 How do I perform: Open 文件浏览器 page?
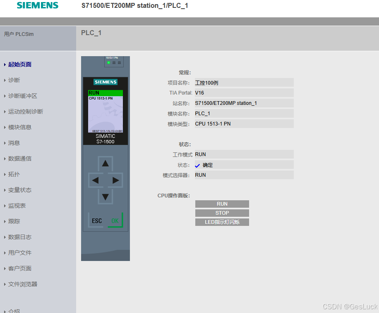(x=23, y=284)
